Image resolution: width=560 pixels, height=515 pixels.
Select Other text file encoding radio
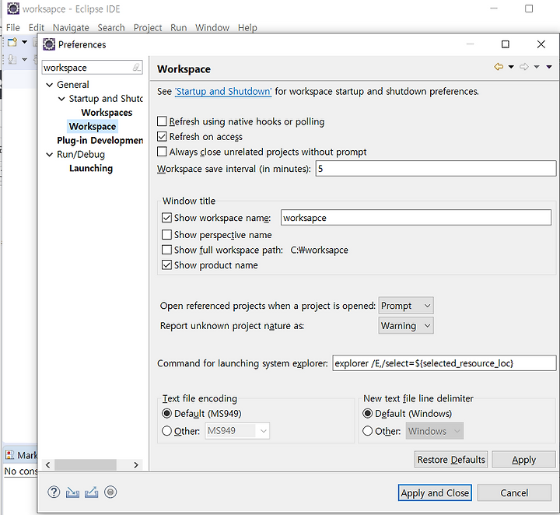166,431
